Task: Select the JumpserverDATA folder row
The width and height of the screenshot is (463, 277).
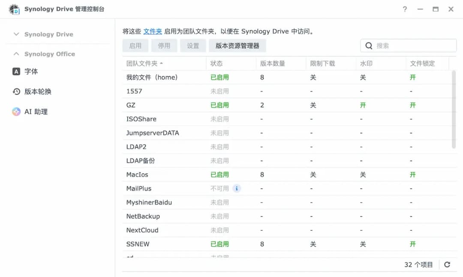Action: (286, 133)
